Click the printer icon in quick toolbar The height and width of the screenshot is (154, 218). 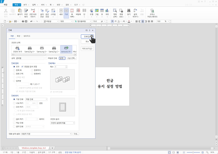tap(23, 21)
